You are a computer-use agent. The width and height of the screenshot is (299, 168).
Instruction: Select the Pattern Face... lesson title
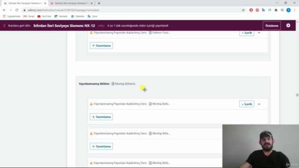162,33
